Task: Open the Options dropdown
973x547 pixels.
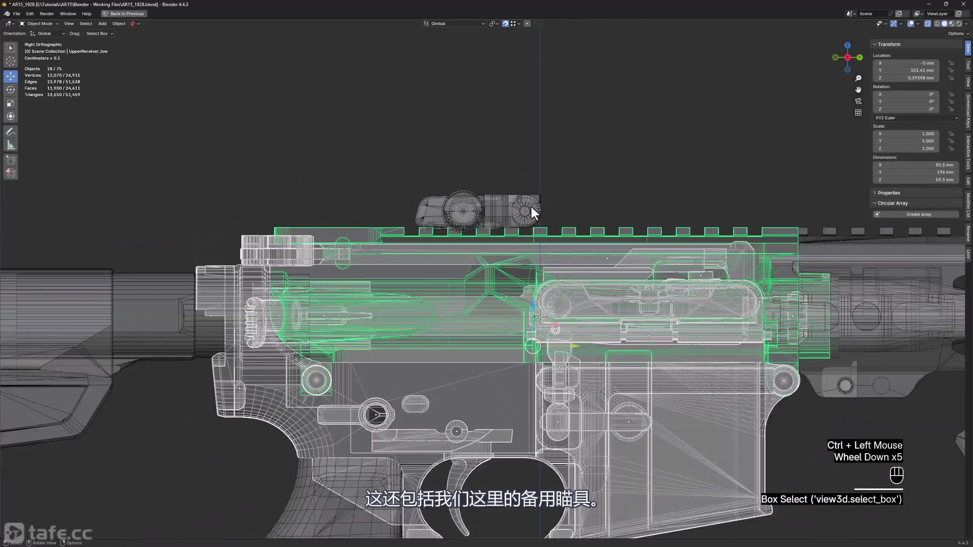Action: (958, 33)
